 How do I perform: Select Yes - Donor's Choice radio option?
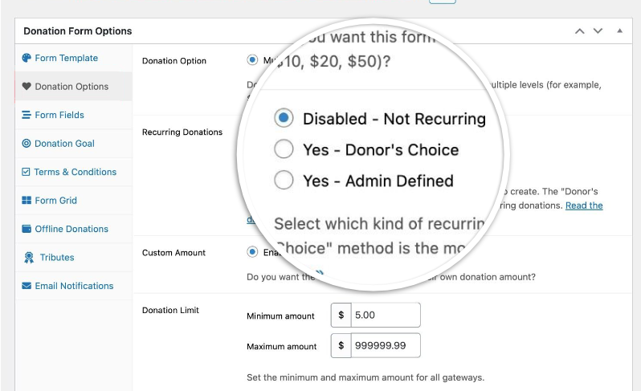click(x=284, y=149)
